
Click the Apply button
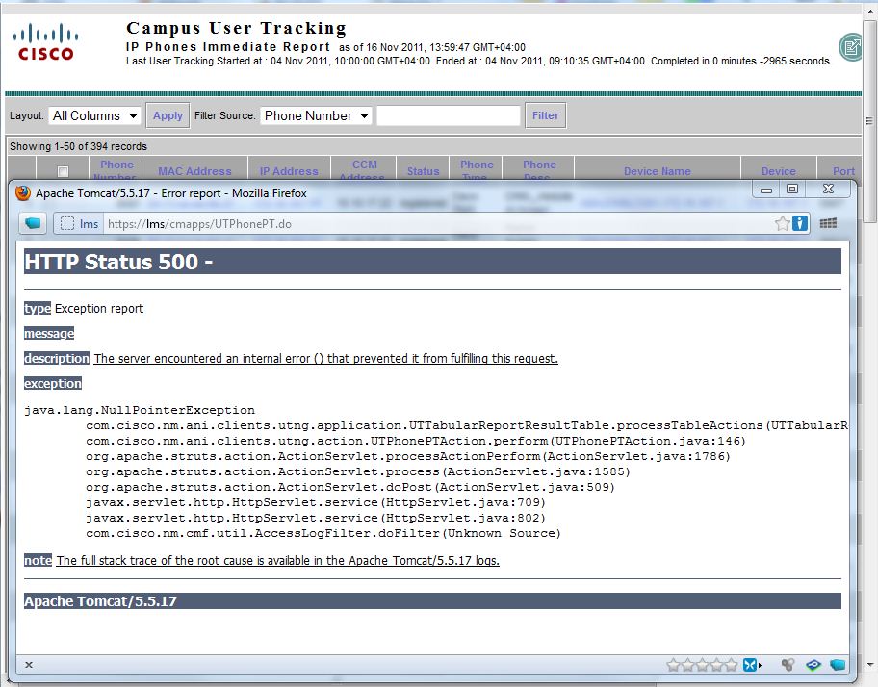[x=168, y=115]
